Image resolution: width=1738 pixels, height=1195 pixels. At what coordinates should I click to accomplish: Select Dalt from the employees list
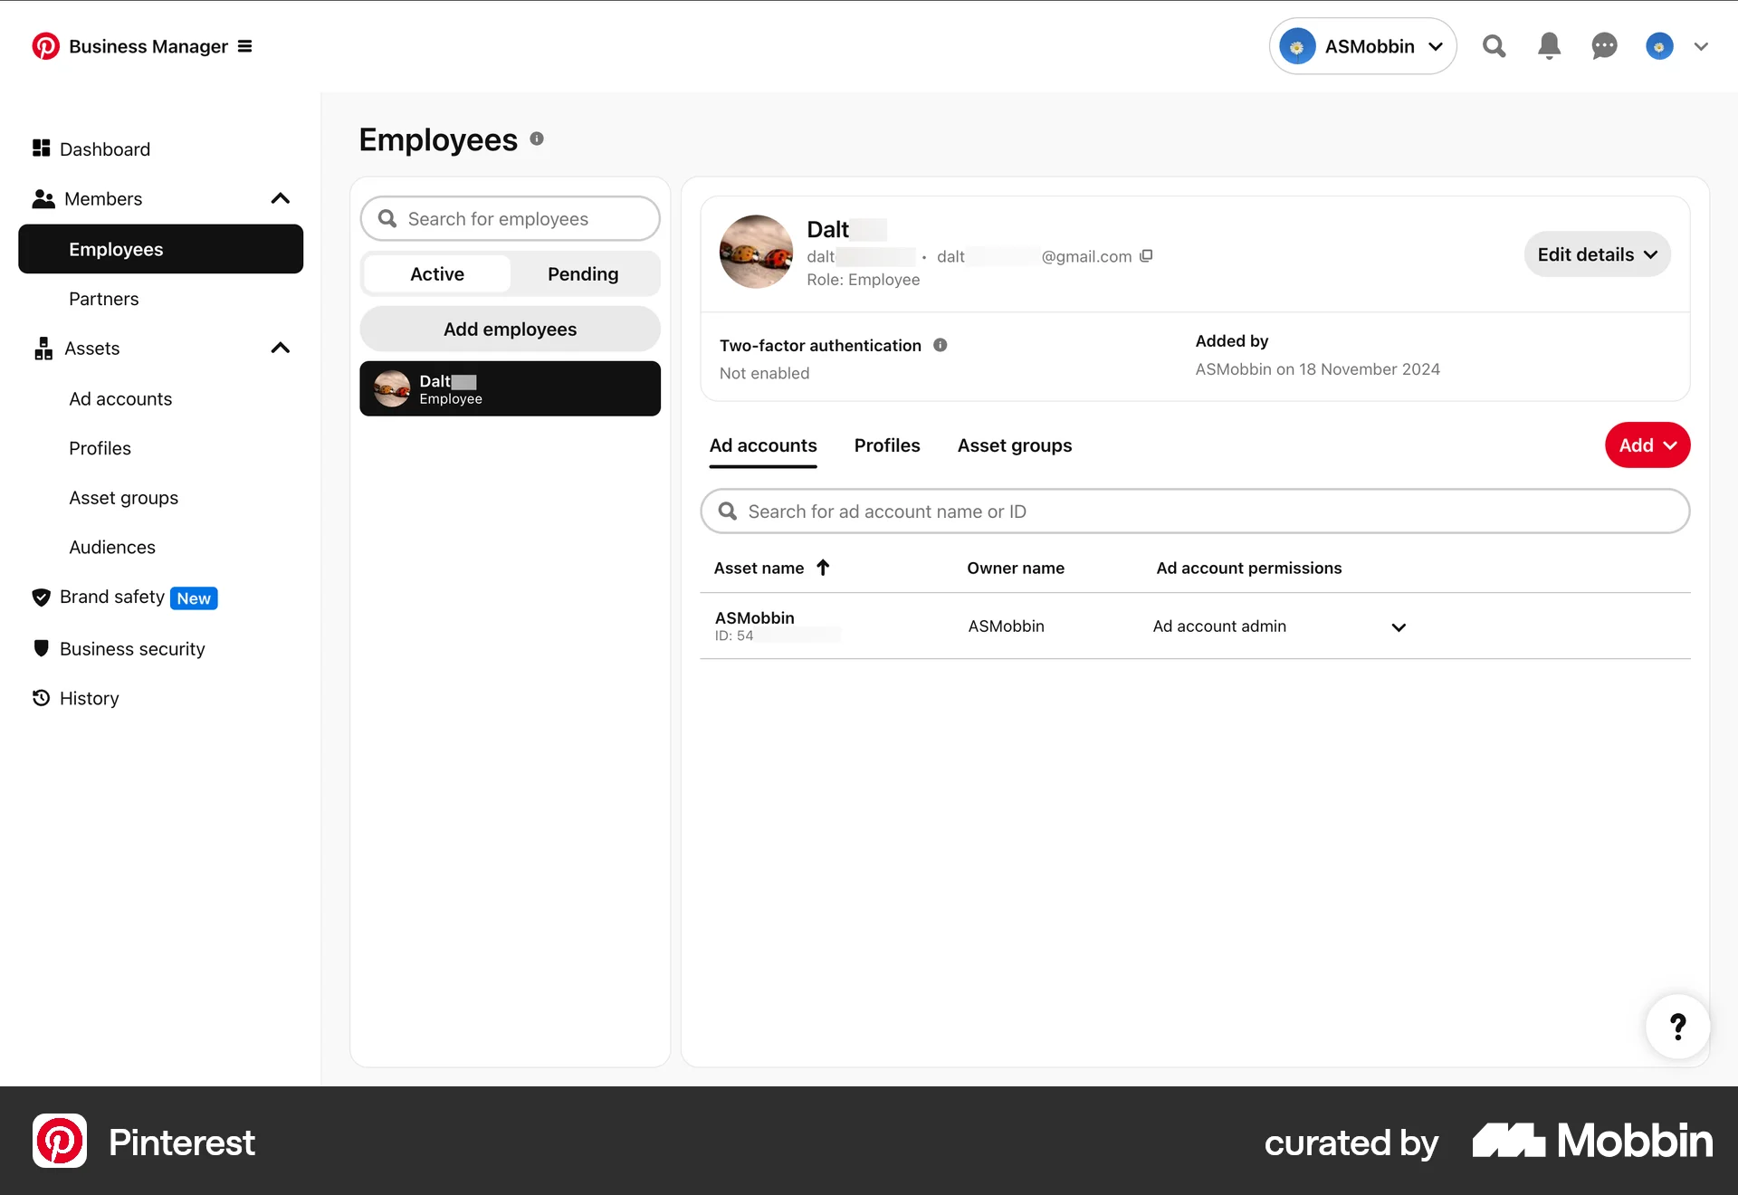510,388
